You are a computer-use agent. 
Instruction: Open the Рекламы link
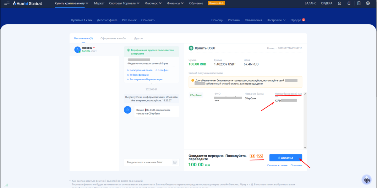[x=234, y=20]
